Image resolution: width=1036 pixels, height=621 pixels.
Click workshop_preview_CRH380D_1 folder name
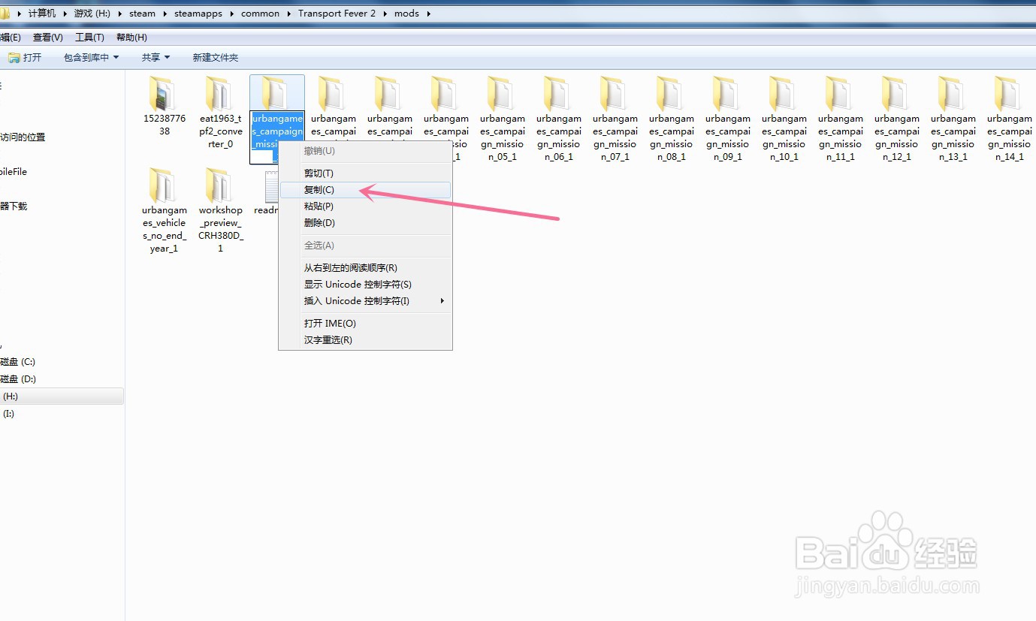(x=220, y=229)
